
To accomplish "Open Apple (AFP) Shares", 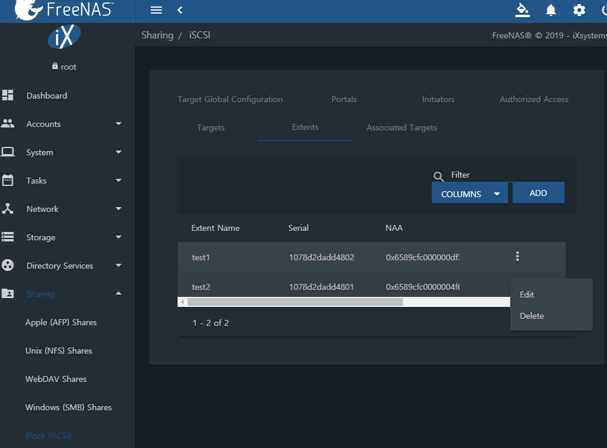I will 61,322.
